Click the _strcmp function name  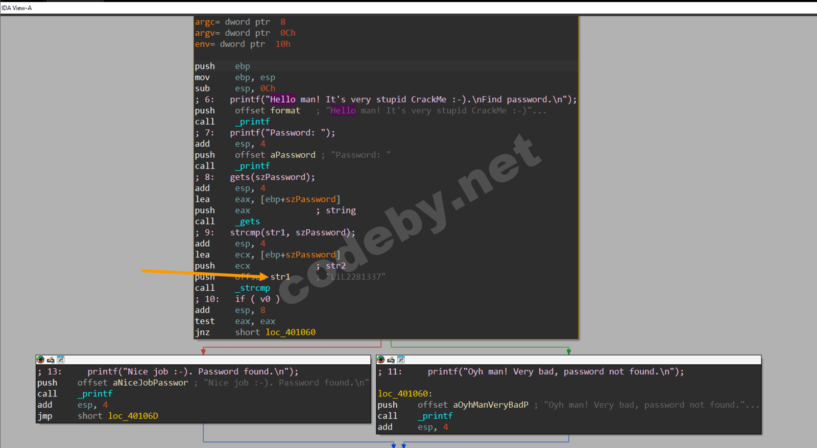point(252,288)
